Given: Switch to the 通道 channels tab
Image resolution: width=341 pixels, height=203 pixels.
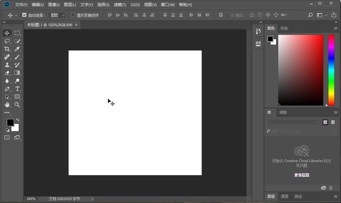Looking at the screenshot, I should [284, 197].
